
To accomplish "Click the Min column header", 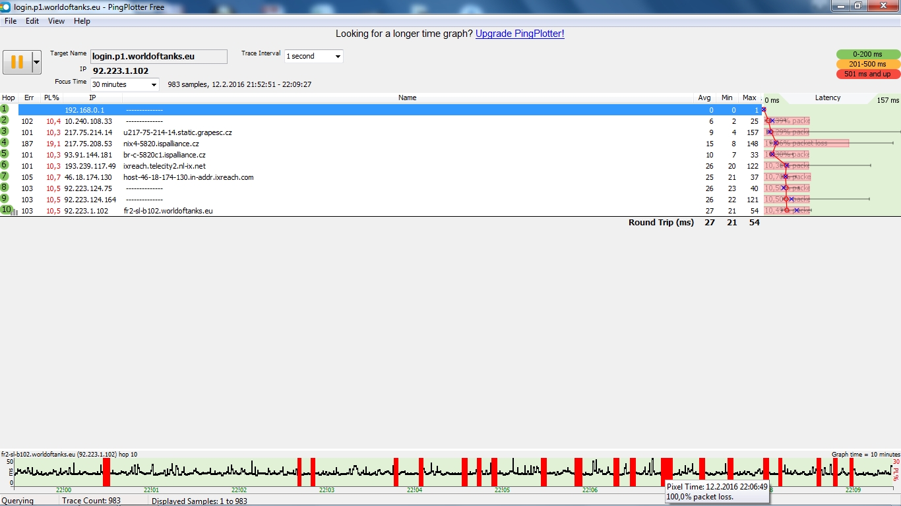I will [x=727, y=98].
